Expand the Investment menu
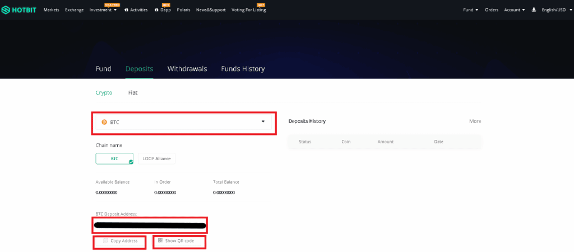The image size is (574, 252). coord(103,10)
